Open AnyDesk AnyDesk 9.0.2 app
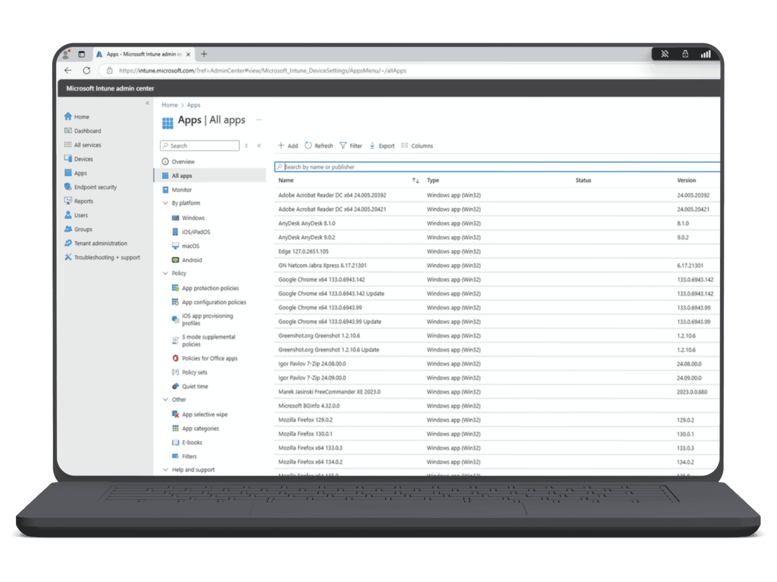Image resolution: width=777 pixels, height=582 pixels. click(x=307, y=237)
